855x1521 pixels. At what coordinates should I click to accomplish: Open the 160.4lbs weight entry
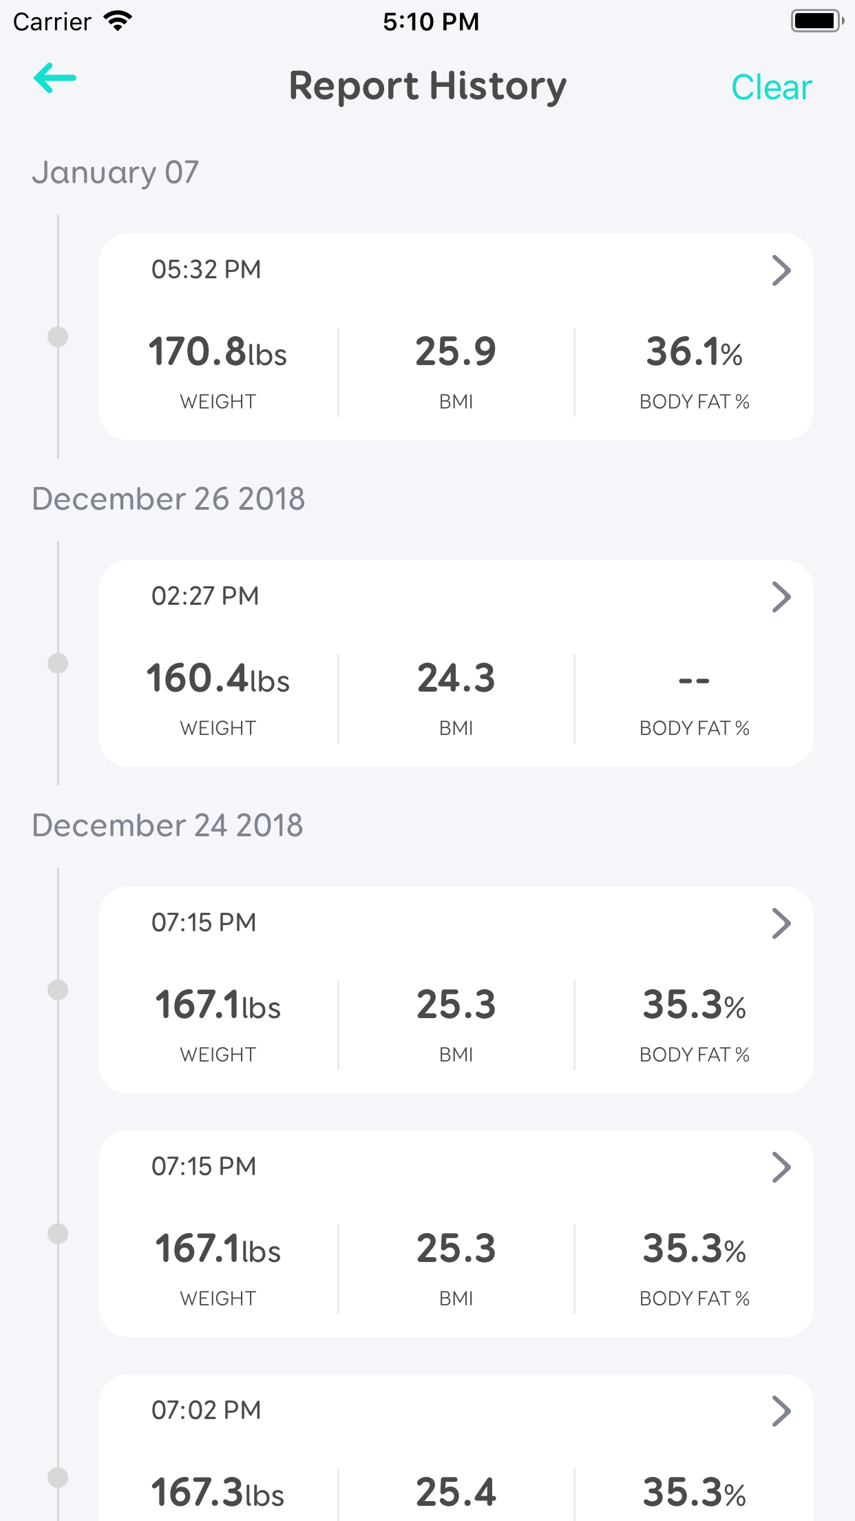click(x=218, y=679)
